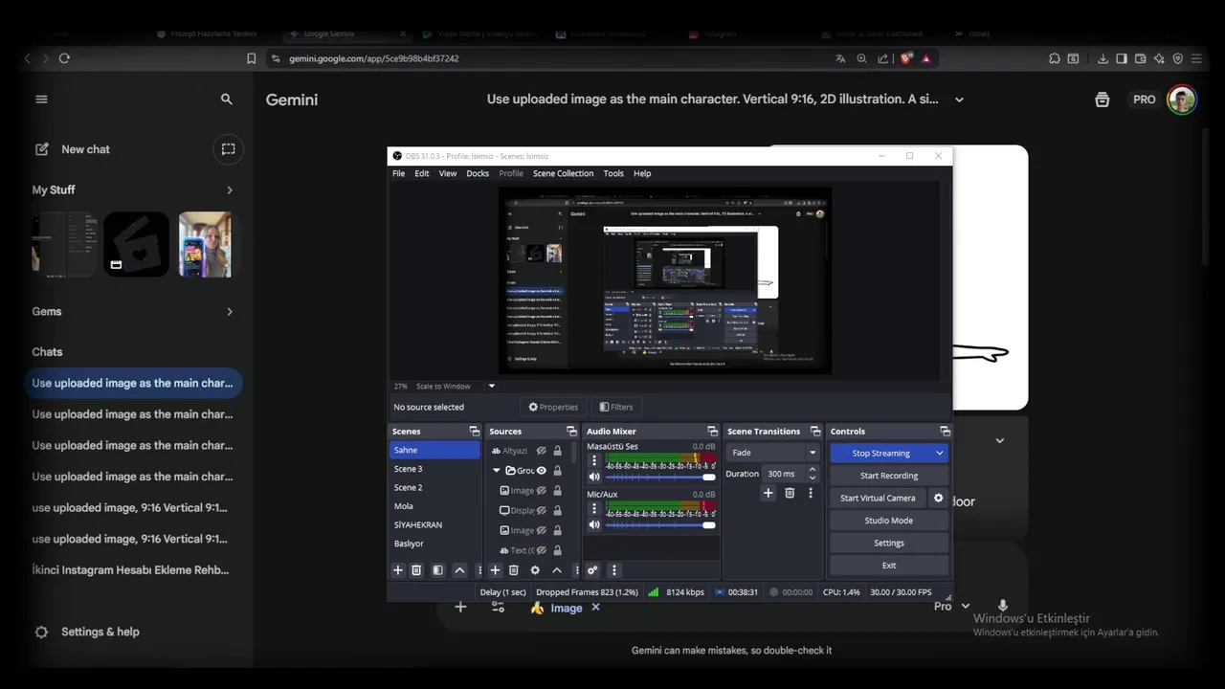Open Masaüstü Ses three-dot options
Image resolution: width=1225 pixels, height=689 pixels.
(x=593, y=460)
